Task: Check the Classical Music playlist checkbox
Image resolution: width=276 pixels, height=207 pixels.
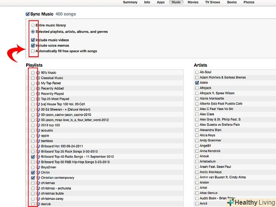Action: point(33,78)
